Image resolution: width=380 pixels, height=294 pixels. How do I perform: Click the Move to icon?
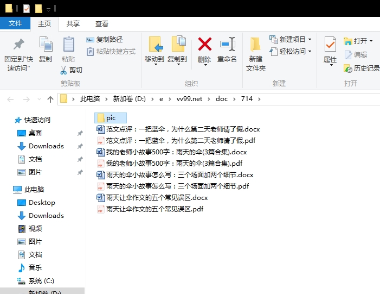tap(154, 45)
